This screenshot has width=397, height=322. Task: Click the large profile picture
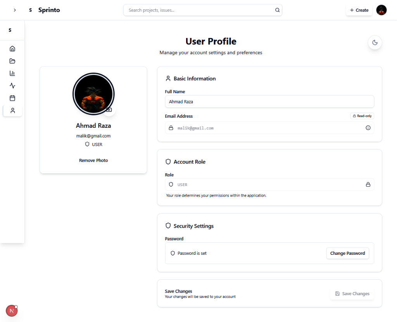[93, 94]
